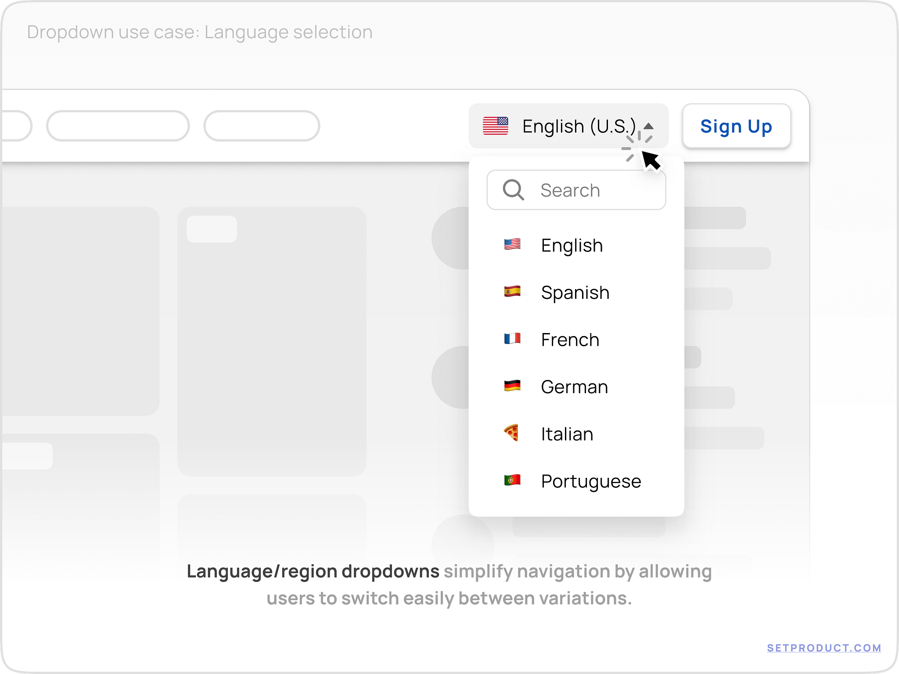Click inside the Search input field

pyautogui.click(x=588, y=190)
